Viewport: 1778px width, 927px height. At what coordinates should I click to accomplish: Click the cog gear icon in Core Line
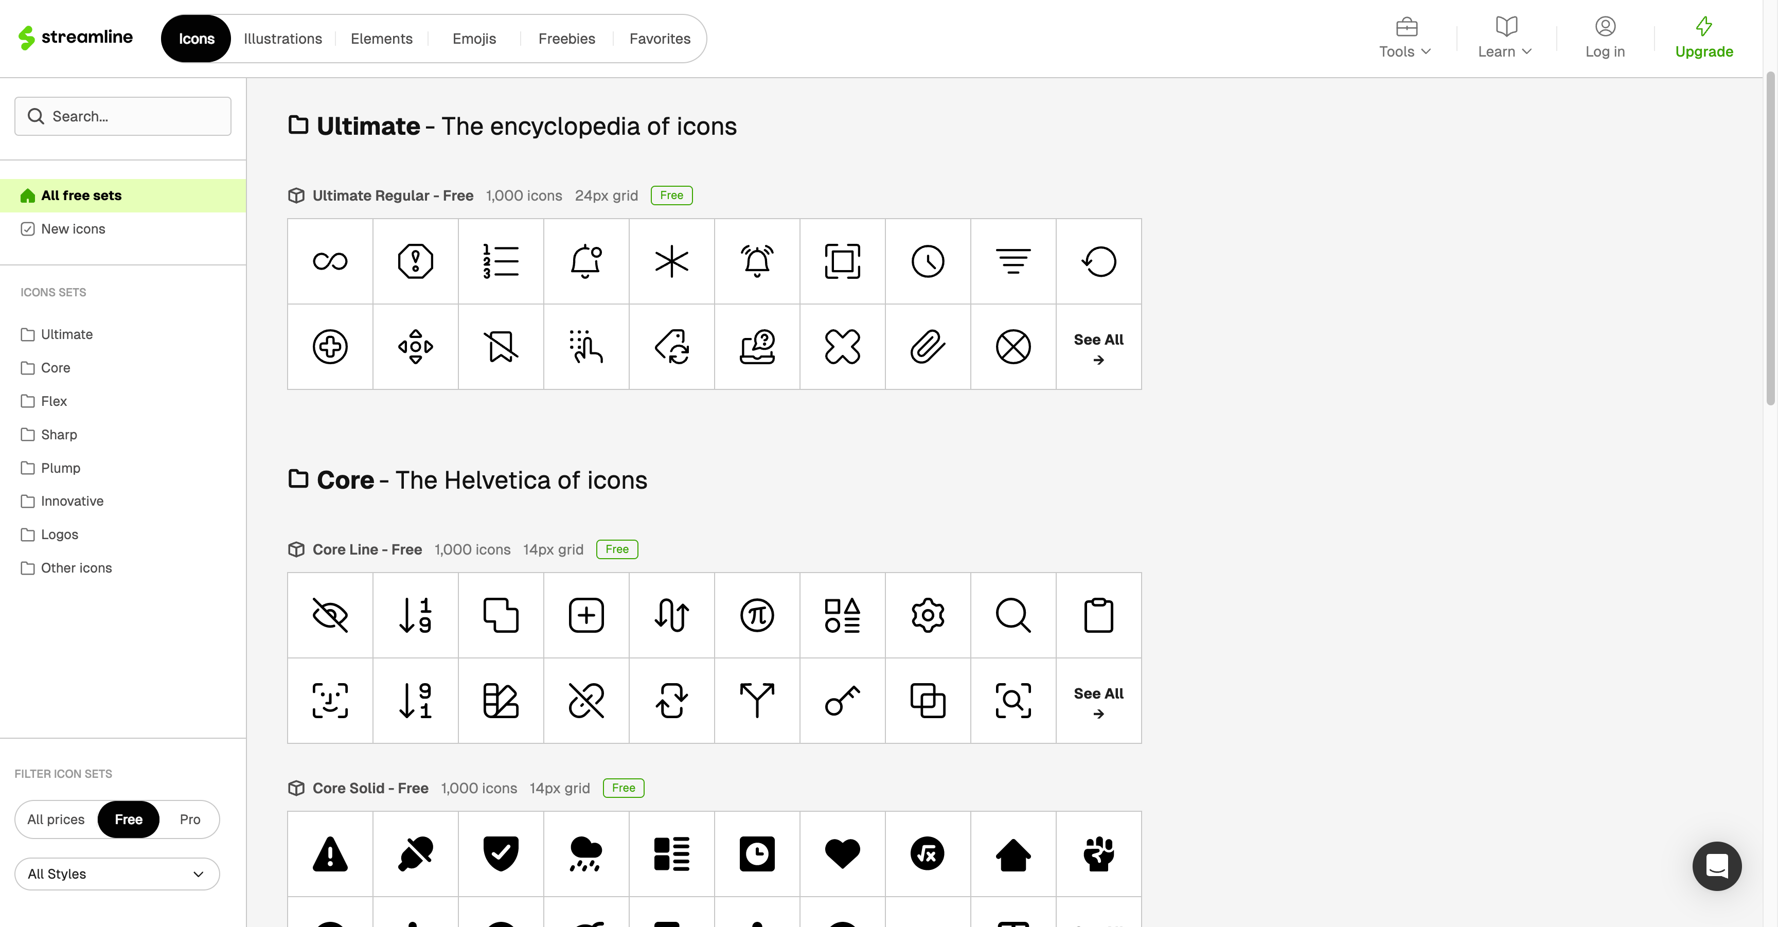point(928,615)
